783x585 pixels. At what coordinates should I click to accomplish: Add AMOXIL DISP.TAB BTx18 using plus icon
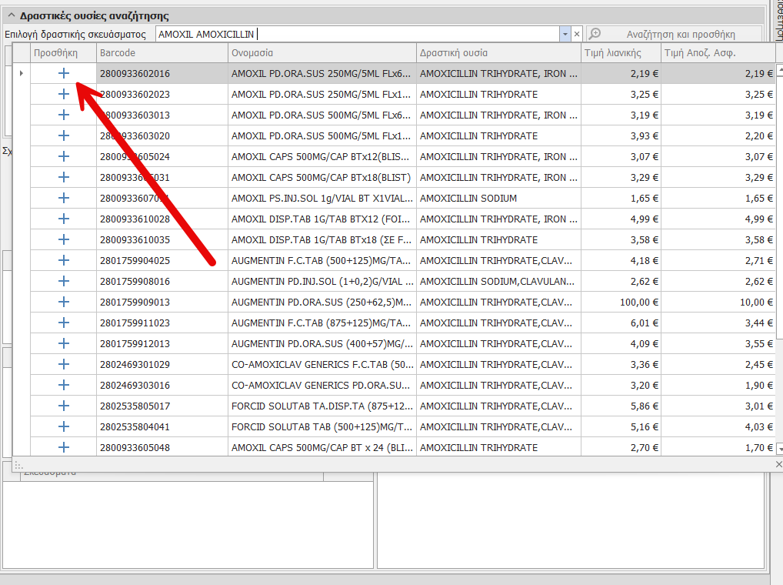coord(64,239)
